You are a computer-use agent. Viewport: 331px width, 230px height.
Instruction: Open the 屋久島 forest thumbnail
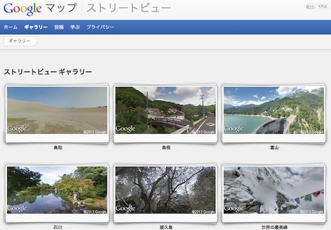165,190
